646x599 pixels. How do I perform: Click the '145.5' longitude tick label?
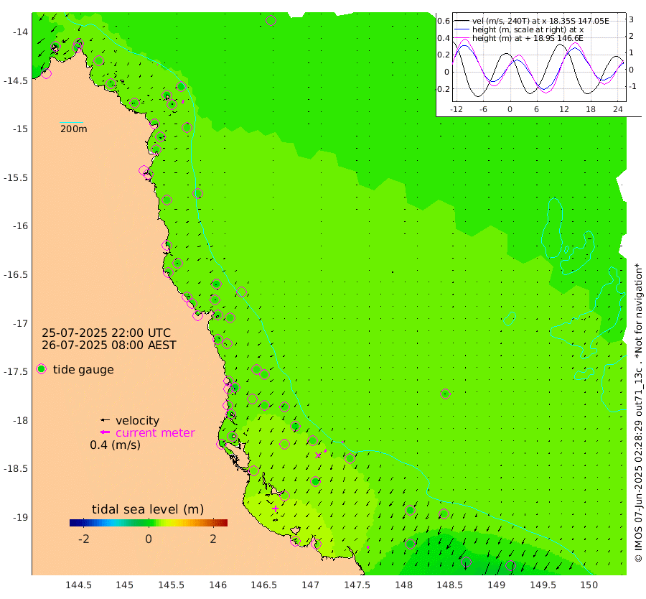point(171,585)
